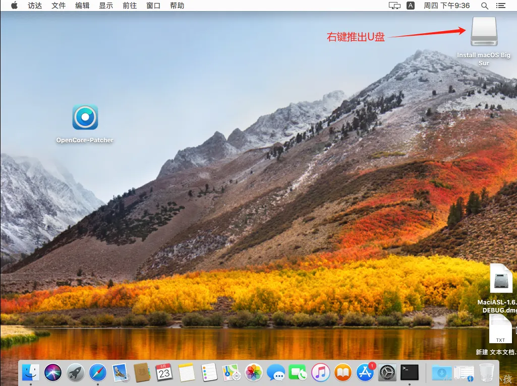Open Calendar showing 23
517x386 pixels.
[x=164, y=372]
